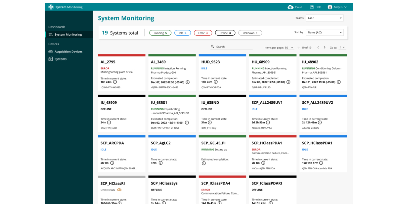This screenshot has height=207, width=397.
Task: Toggle the Error 3 status filter
Action: tap(203, 33)
